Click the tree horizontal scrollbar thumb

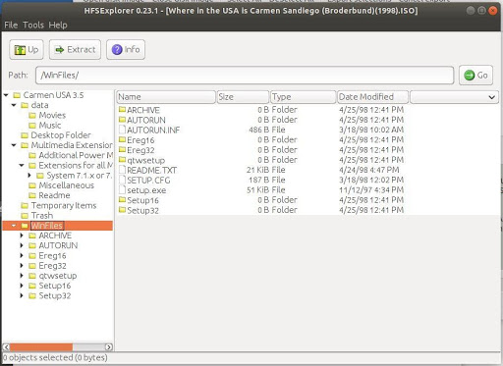(41, 346)
